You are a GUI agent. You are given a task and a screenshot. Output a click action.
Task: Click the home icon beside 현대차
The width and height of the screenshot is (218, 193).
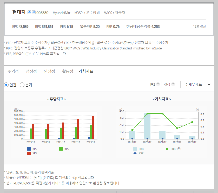click(x=29, y=12)
